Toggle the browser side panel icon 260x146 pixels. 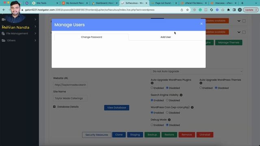[x=234, y=10]
